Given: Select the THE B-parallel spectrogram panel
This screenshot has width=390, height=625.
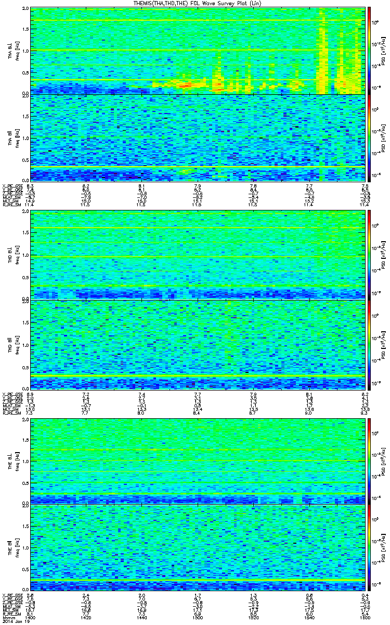Looking at the screenshot, I should [x=197, y=547].
